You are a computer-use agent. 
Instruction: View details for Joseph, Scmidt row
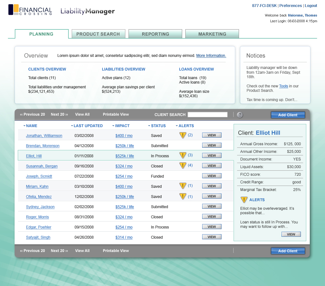point(212,176)
